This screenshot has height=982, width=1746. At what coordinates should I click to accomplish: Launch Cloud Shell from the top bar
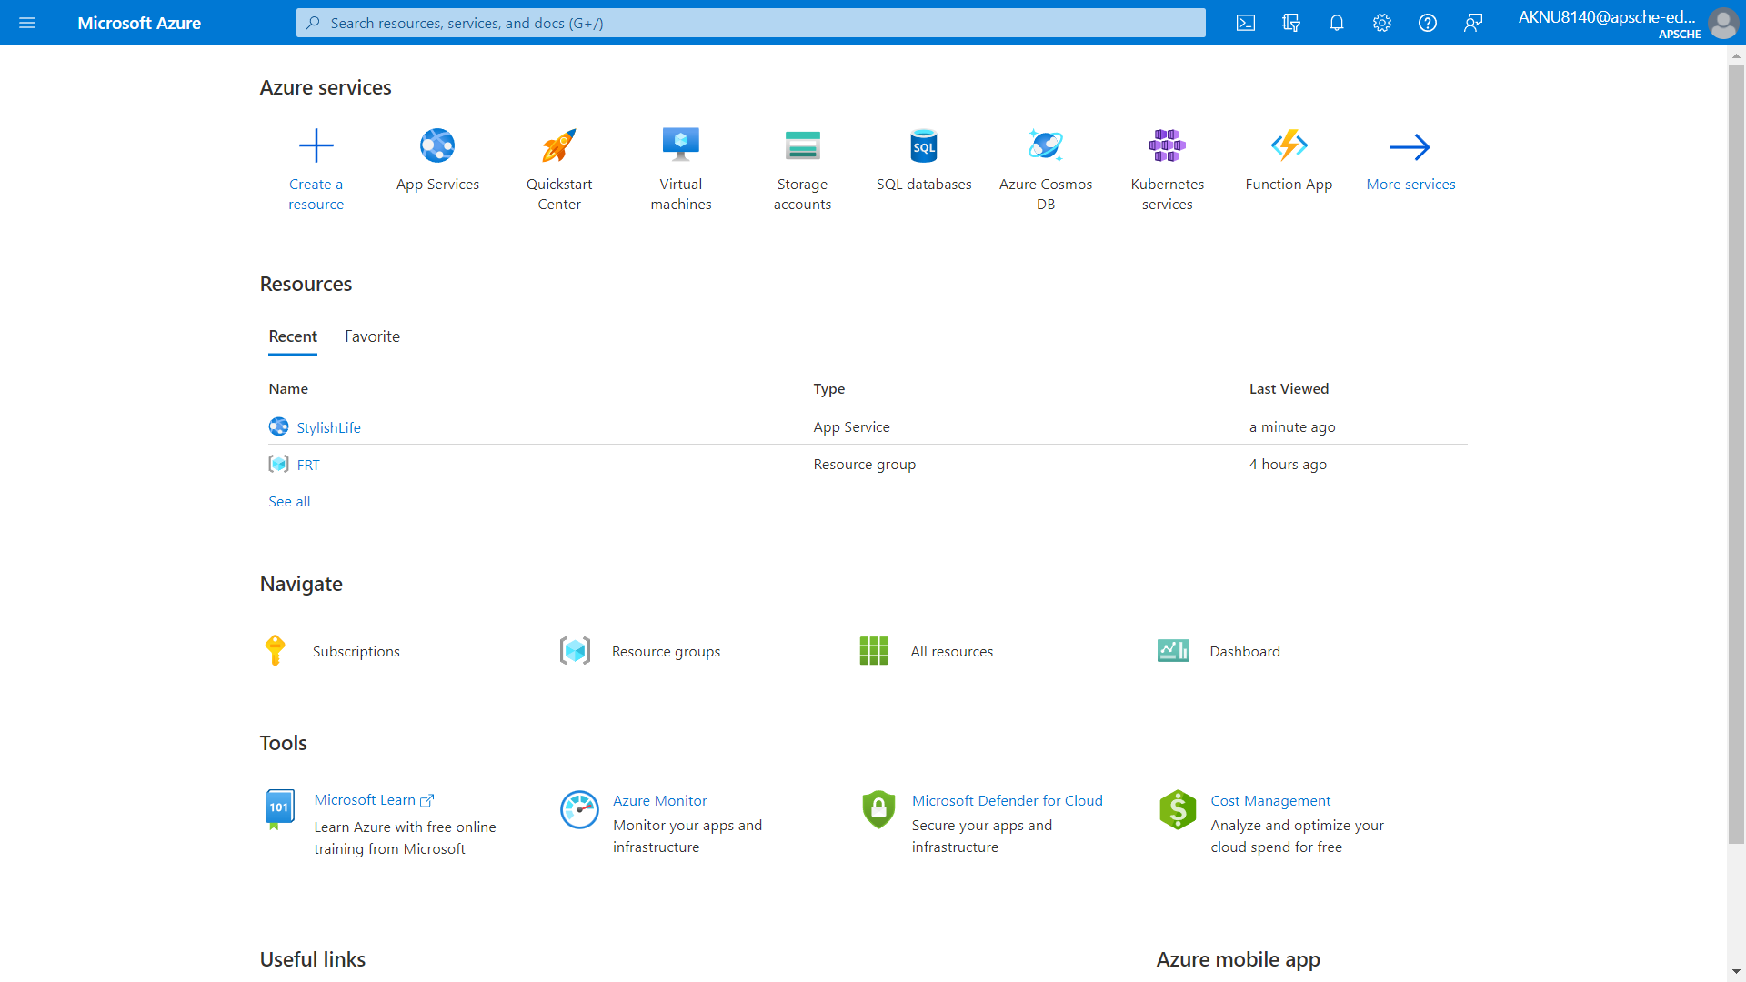[x=1246, y=23]
